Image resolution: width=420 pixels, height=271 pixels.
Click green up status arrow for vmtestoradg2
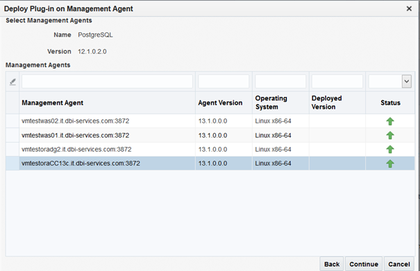click(x=390, y=149)
